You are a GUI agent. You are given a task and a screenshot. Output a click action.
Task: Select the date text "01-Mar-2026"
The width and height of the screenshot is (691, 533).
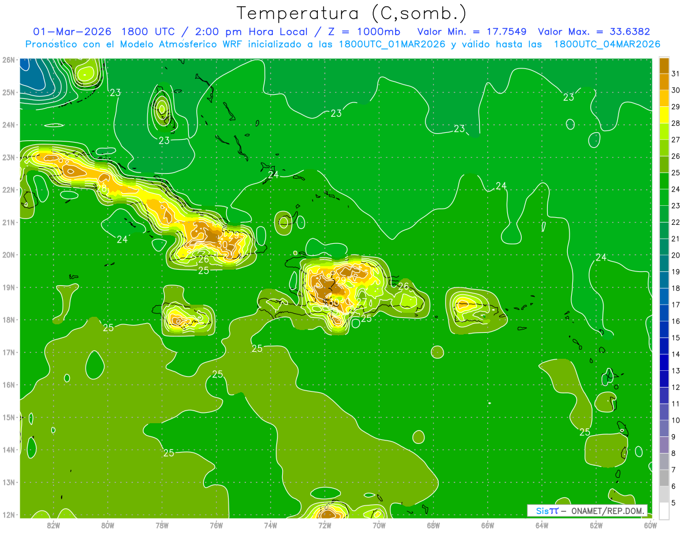[x=73, y=32]
